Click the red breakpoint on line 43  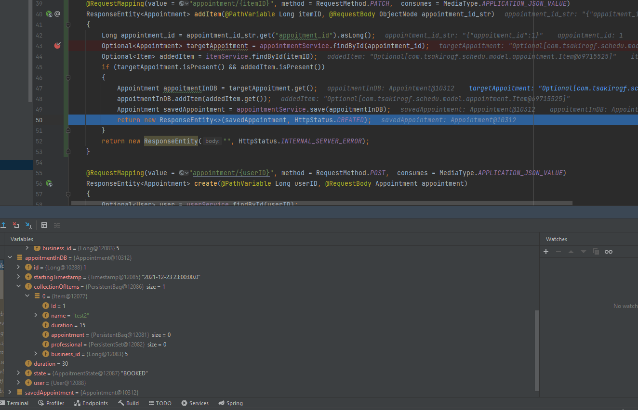pyautogui.click(x=57, y=46)
